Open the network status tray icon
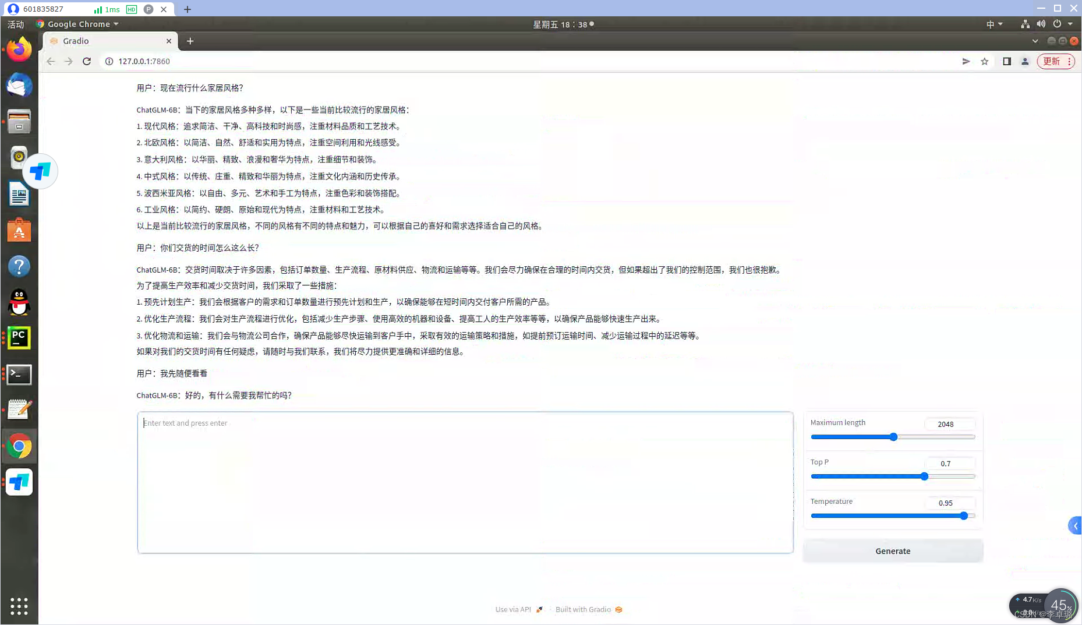 click(x=1025, y=24)
